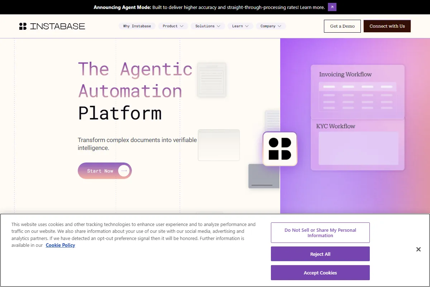Click the Instabase app icon tile
The height and width of the screenshot is (287, 430).
click(280, 149)
